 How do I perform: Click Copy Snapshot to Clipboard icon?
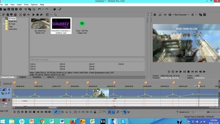pyautogui.click(x=200, y=14)
